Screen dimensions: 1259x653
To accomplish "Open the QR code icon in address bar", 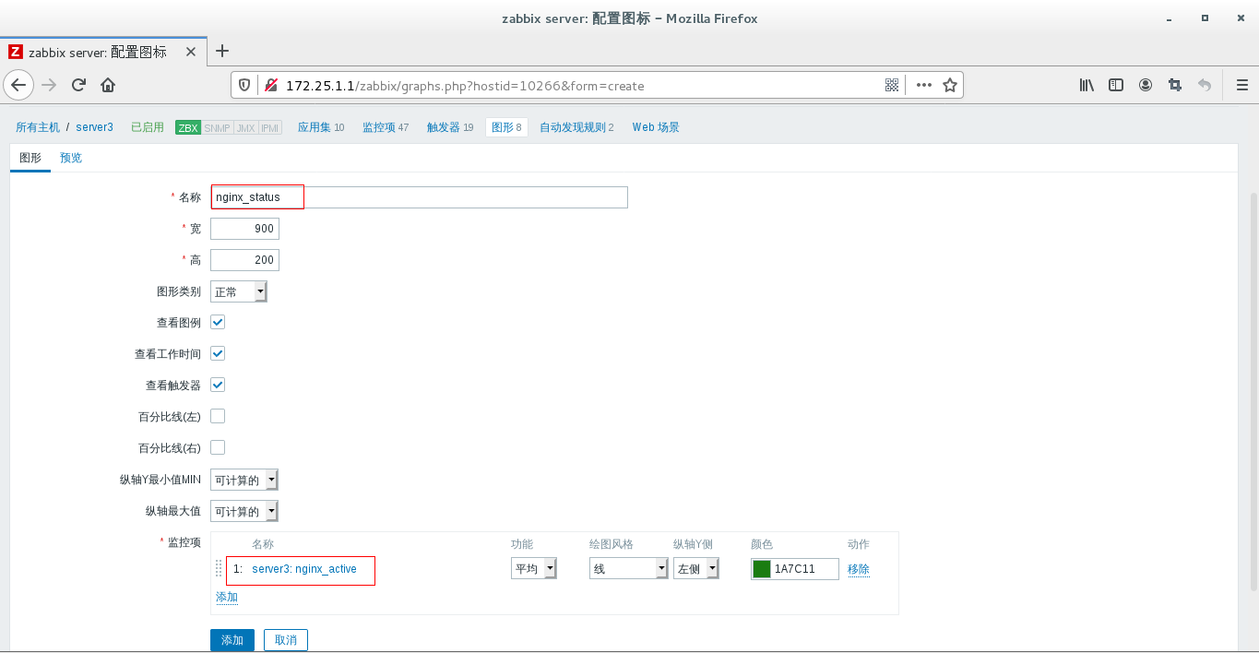I will coord(892,85).
